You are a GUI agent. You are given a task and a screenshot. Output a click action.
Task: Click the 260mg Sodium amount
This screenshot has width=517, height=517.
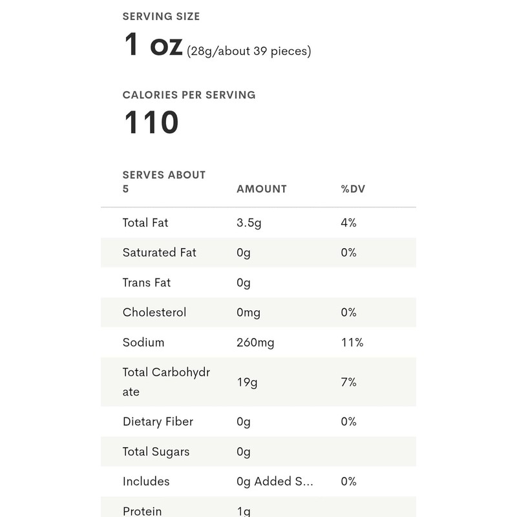(255, 343)
